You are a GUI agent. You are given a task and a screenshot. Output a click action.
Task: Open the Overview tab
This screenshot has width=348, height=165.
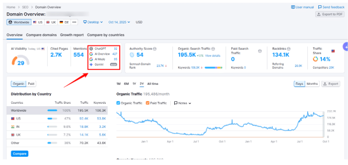pos(15,35)
